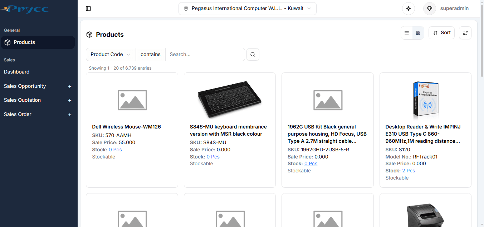Collapse the sidebar using the panel toggle
Viewport: 484px width, 227px height.
coord(88,8)
